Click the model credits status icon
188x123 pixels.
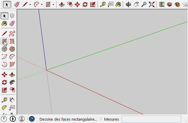[13, 119]
